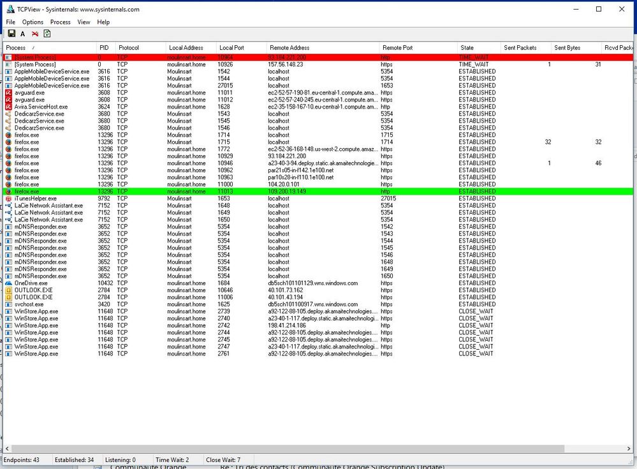Open the Help menu
The image size is (637, 469).
coord(103,22)
